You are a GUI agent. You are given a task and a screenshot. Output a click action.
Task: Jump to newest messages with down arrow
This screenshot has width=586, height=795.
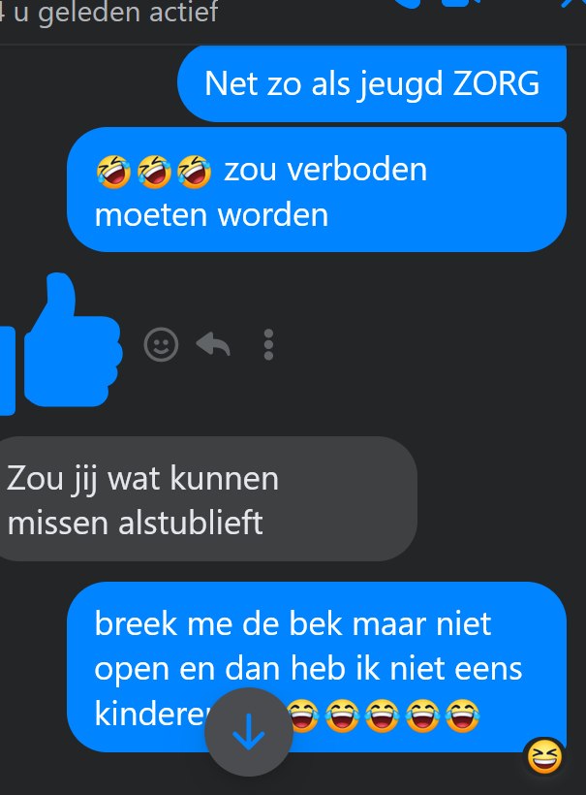249,732
